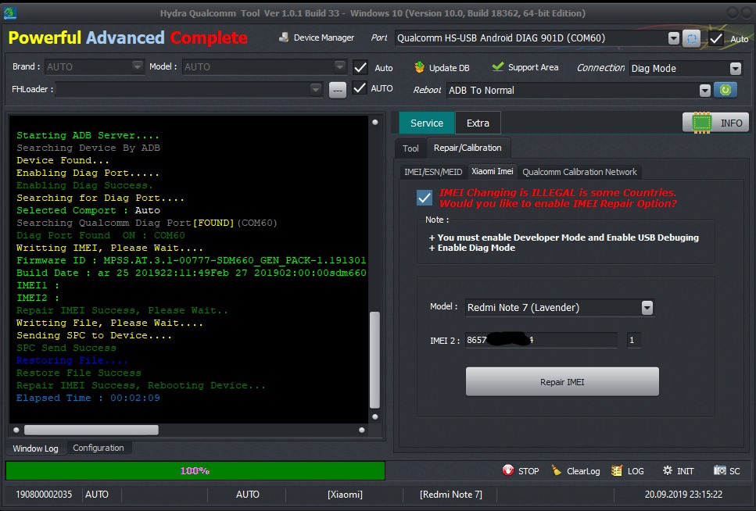The width and height of the screenshot is (756, 511).
Task: Click the Repair IMEI button
Action: coord(562,382)
